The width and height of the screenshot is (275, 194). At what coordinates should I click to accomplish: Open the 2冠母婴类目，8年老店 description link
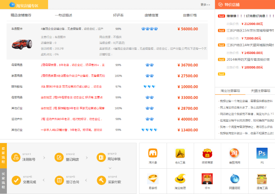click(x=73, y=65)
